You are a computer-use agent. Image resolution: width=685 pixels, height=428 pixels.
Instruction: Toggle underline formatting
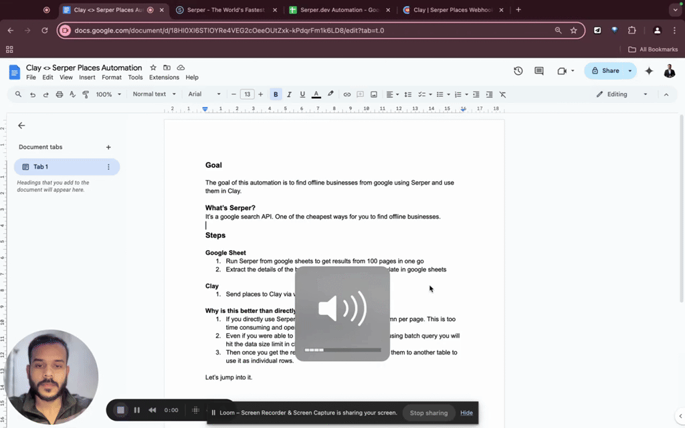pyautogui.click(x=302, y=94)
